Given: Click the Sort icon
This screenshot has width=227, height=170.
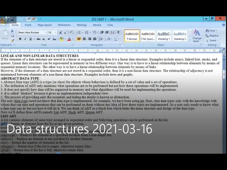Looking at the screenshot, I should 112,33.
